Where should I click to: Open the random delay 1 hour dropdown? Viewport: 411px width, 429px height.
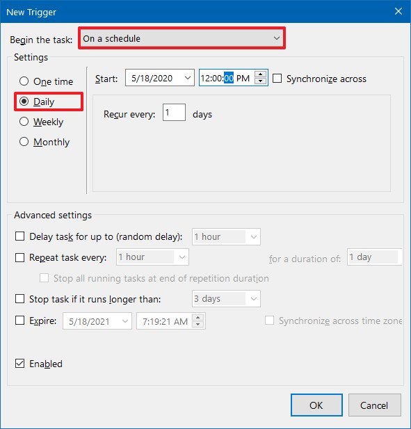[226, 236]
